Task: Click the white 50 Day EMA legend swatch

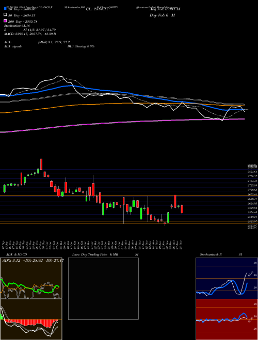Action: [x=5, y=15]
